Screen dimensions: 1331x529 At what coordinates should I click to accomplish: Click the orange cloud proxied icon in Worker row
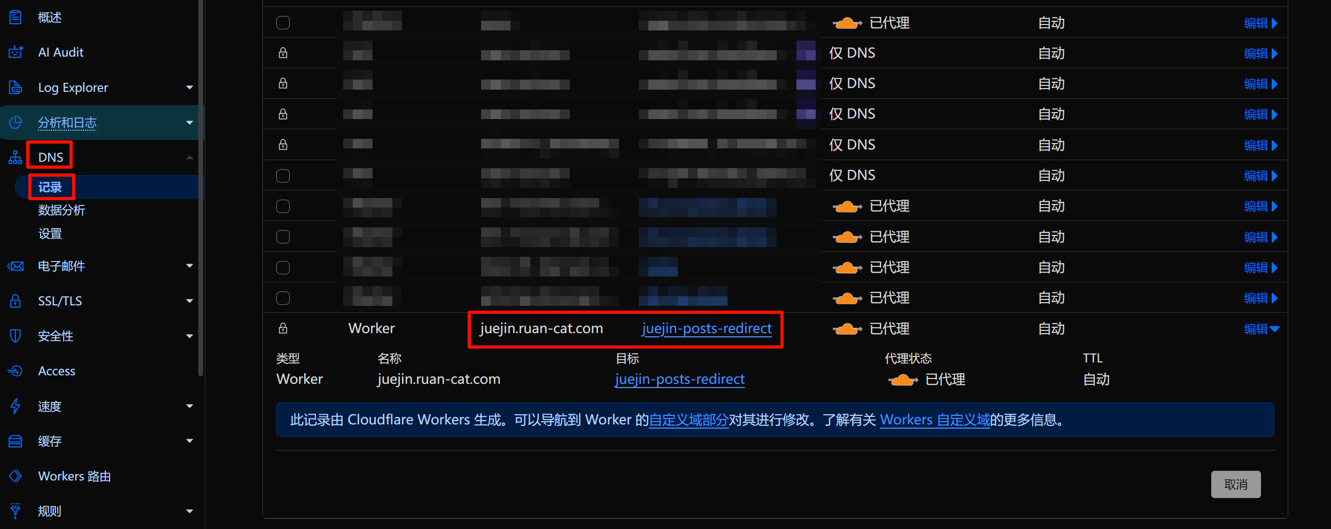(847, 329)
